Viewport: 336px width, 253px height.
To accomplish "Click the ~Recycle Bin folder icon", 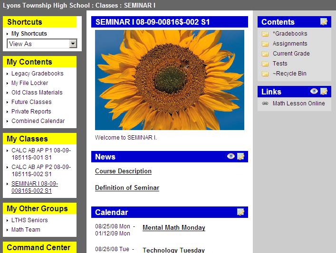I will click(265, 74).
